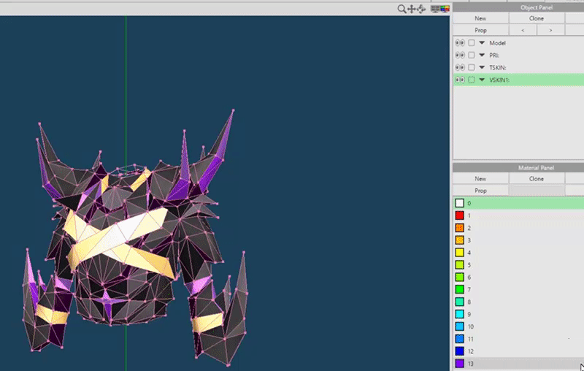This screenshot has width=584, height=371.
Task: Open Prop in the Material Panel
Action: pos(480,191)
